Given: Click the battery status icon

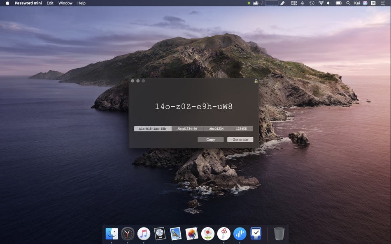Looking at the screenshot, I should [339, 3].
